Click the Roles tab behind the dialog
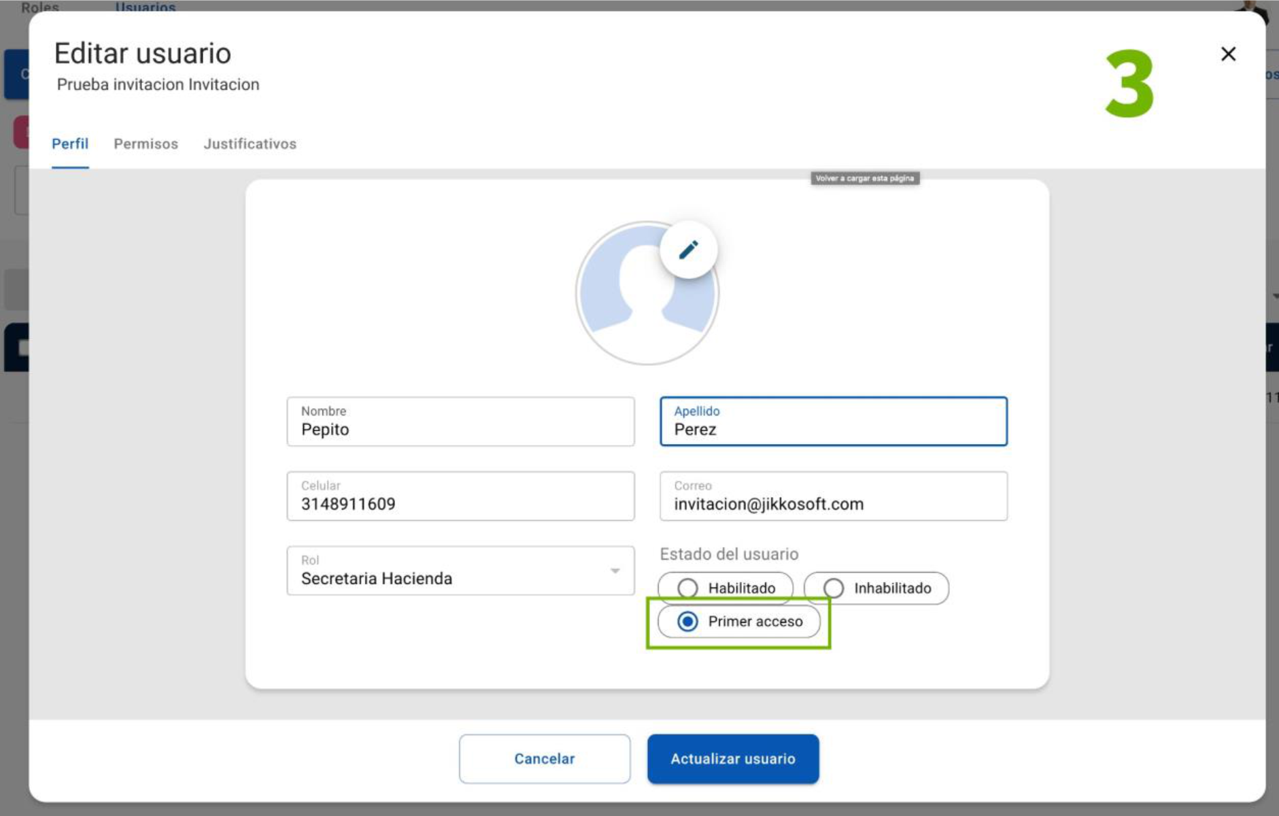Viewport: 1279px width, 816px height. coord(40,7)
